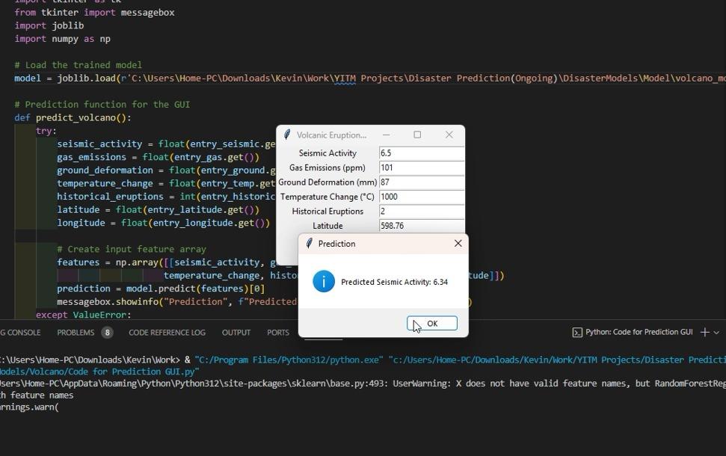Click the UserWarning line in terminal
The image size is (726, 456).
363,383
